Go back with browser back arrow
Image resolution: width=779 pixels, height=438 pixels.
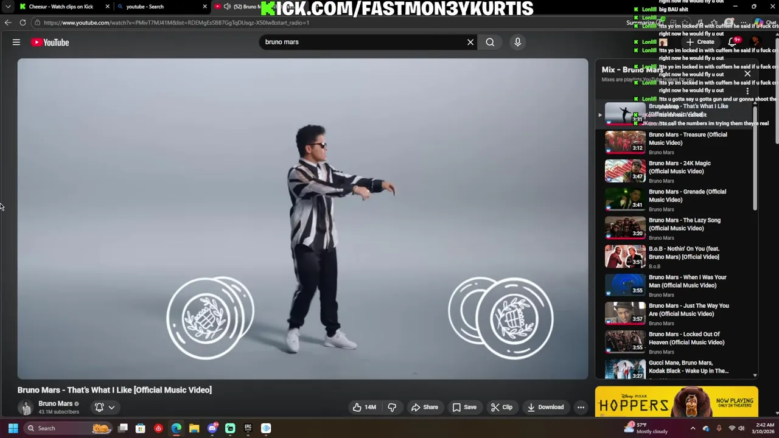[8, 23]
